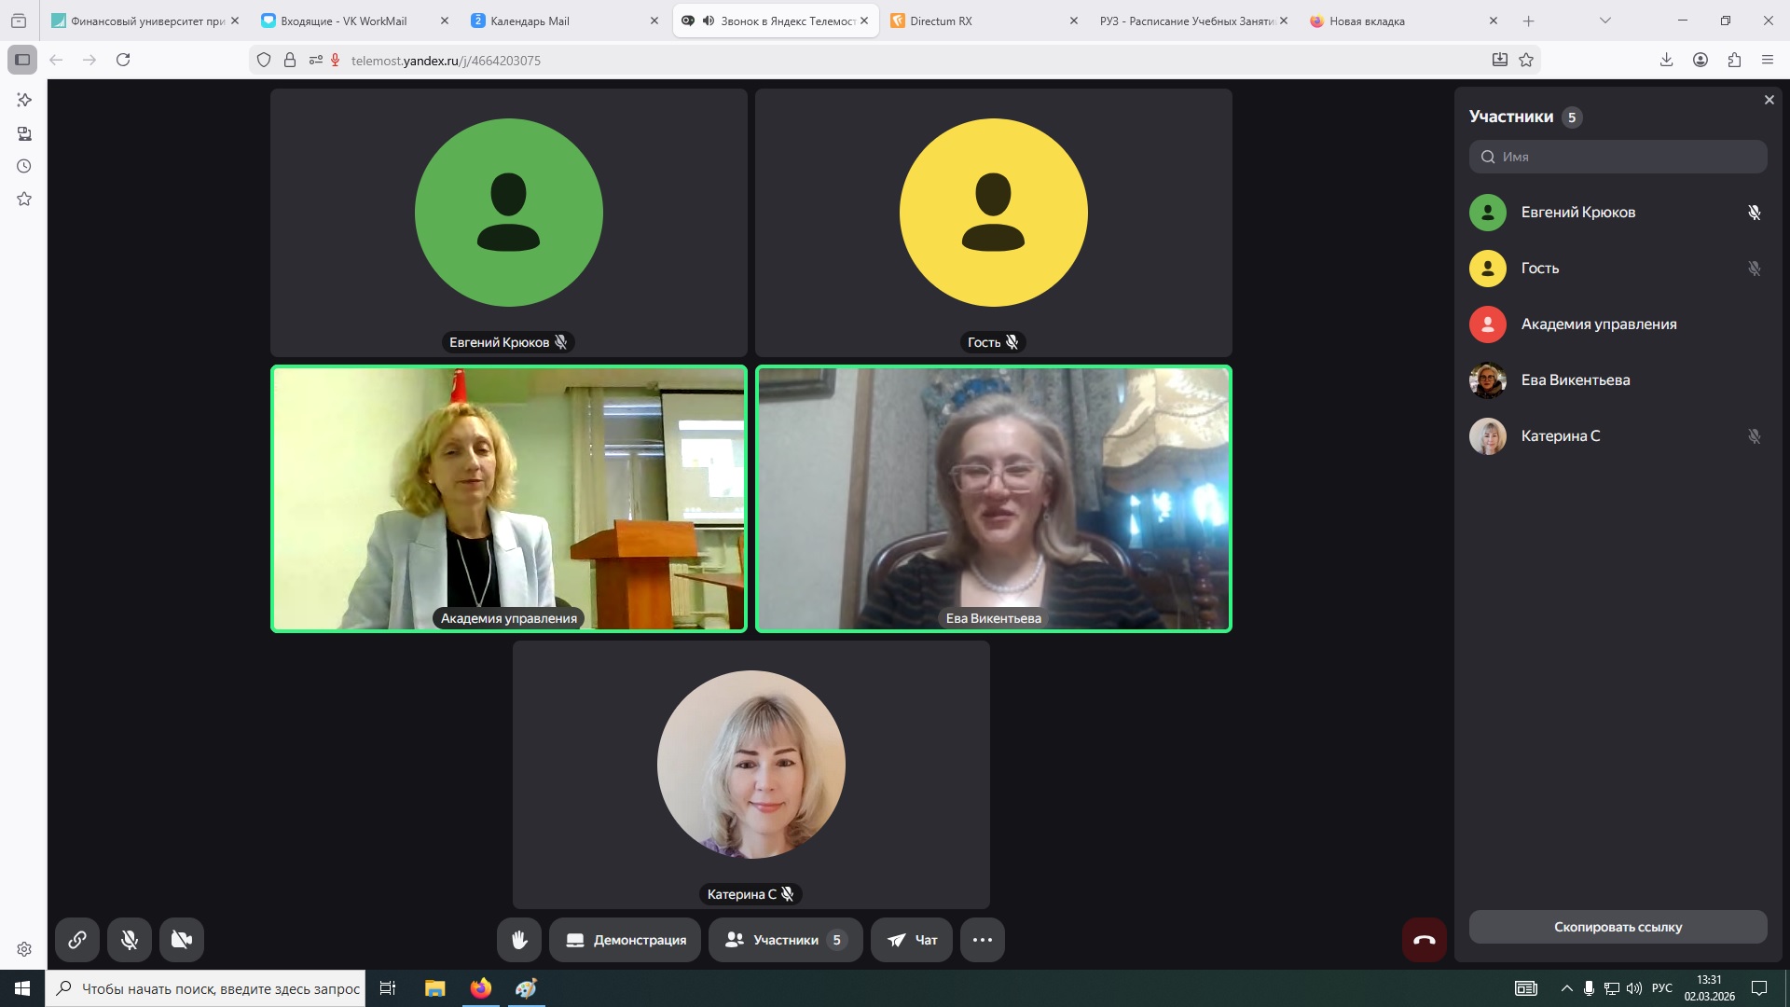Click the bookmark star in address bar
1790x1007 pixels.
point(1526,61)
